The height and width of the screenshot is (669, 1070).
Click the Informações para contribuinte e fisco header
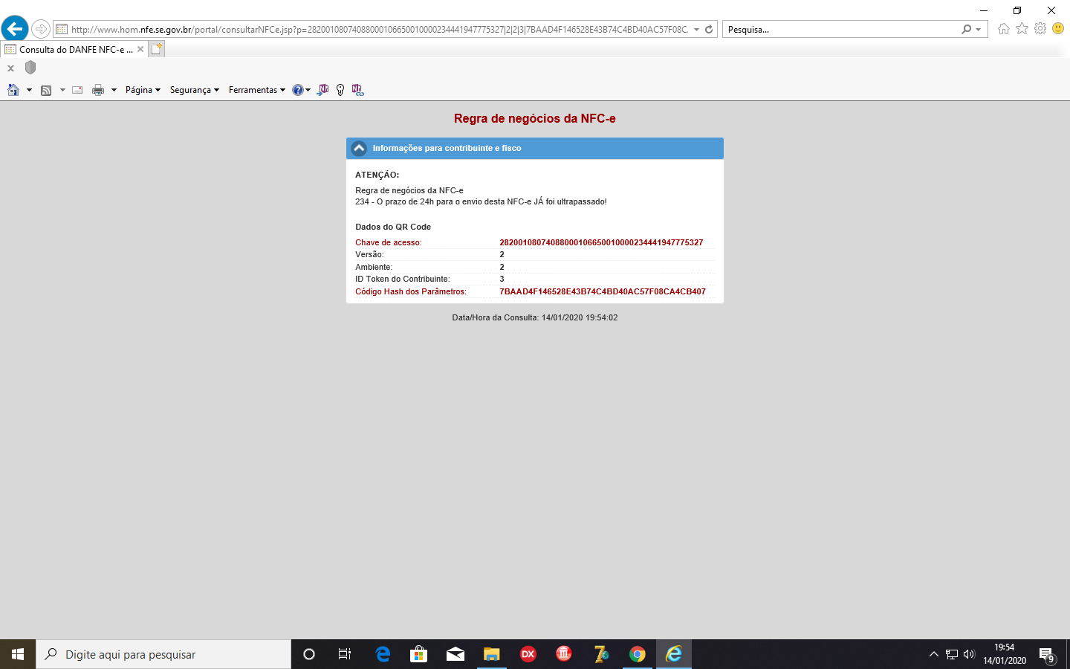click(535, 148)
